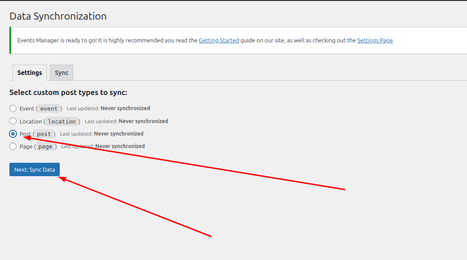Follow the Settings Page link
Image resolution: width=467 pixels, height=260 pixels.
pyautogui.click(x=375, y=40)
